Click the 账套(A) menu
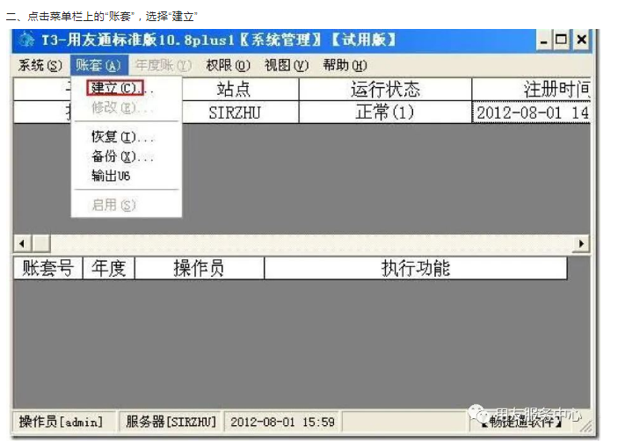Viewport: 618px width, 448px height. [x=99, y=65]
